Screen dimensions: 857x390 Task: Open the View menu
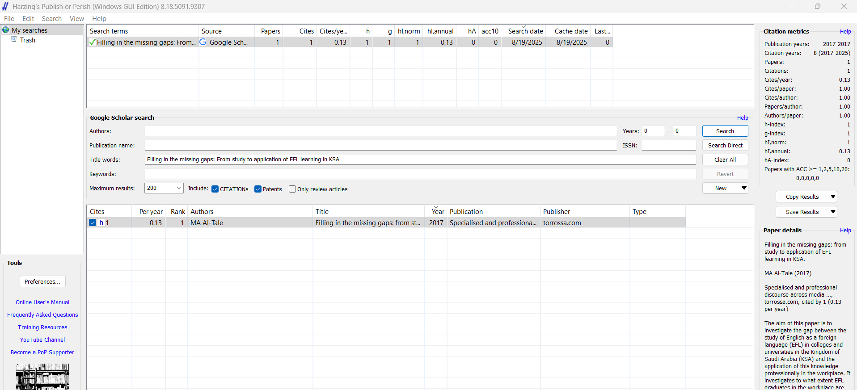click(x=76, y=18)
